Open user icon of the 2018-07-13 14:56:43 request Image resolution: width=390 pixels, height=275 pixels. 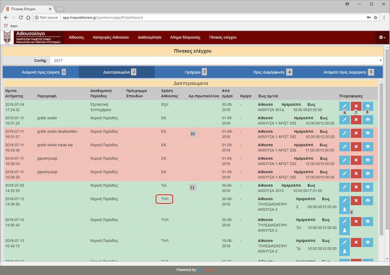tap(344, 230)
